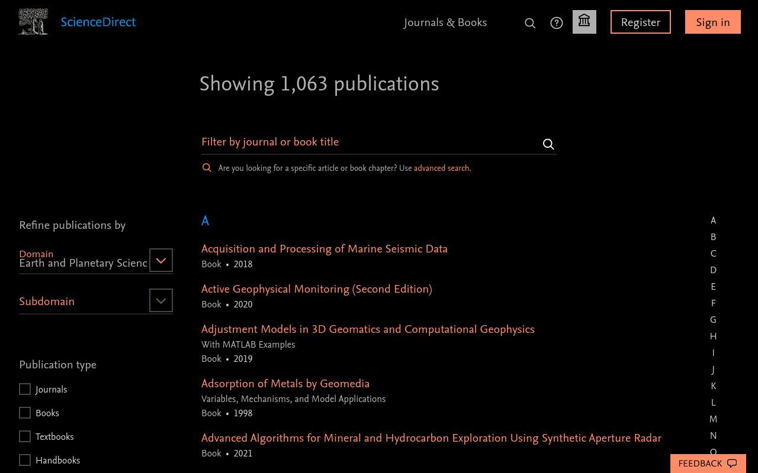The width and height of the screenshot is (758, 473).
Task: Jump to letter L in index
Action: 713,403
